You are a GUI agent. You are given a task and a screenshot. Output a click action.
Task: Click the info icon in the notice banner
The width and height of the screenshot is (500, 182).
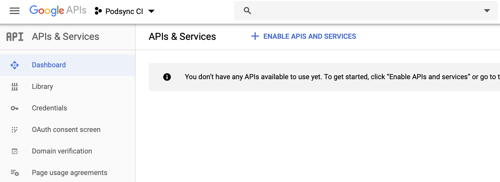coord(167,77)
